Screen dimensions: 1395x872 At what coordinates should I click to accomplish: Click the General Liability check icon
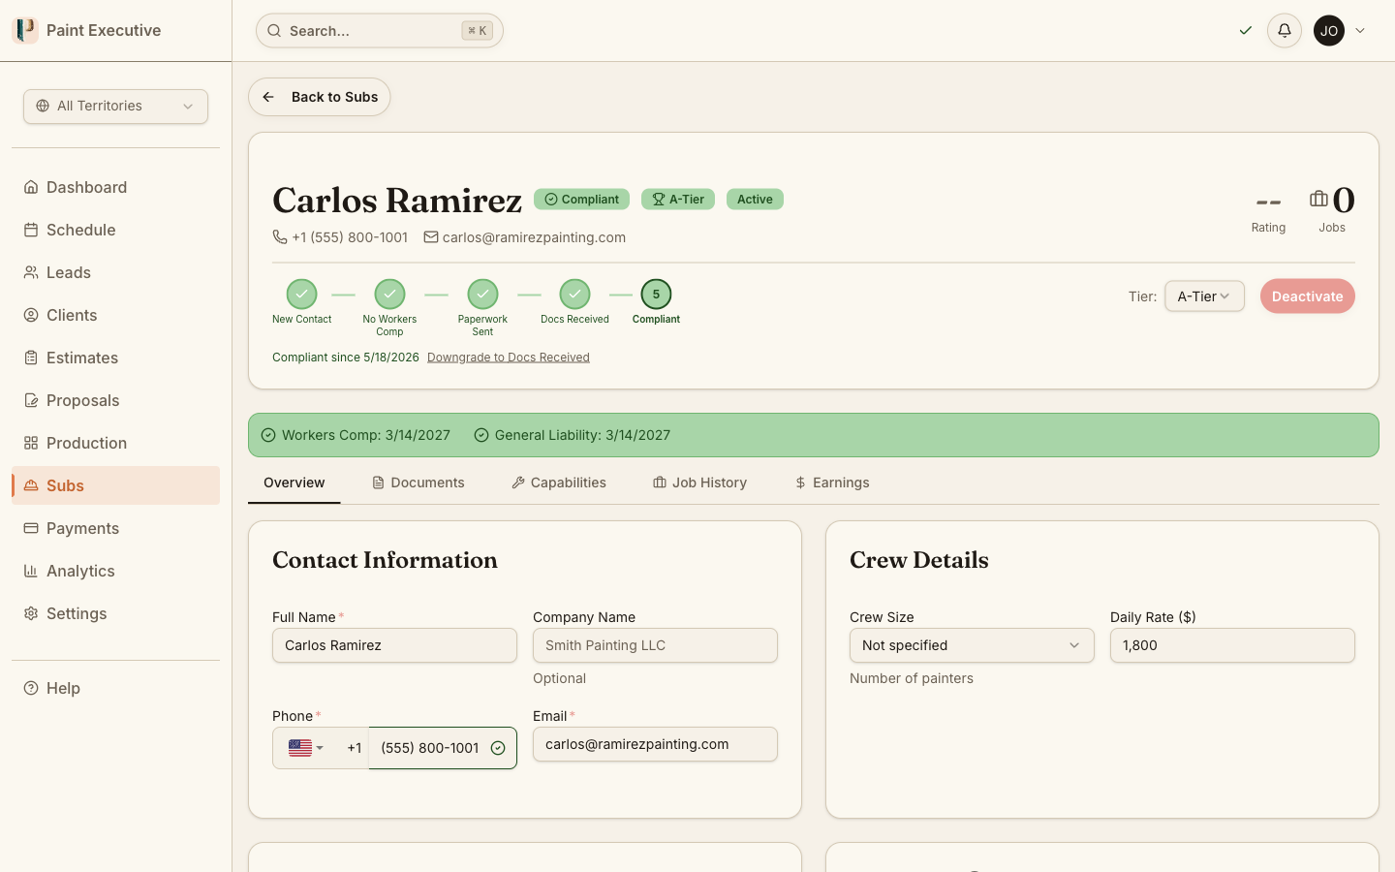click(x=481, y=435)
